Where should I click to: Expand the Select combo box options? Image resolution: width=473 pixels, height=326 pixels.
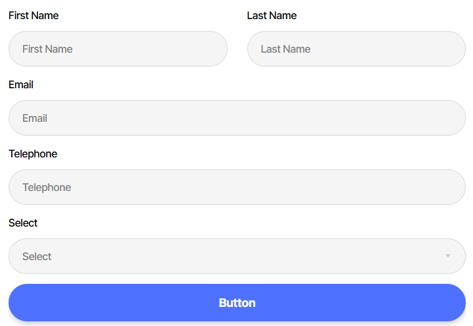(x=237, y=256)
